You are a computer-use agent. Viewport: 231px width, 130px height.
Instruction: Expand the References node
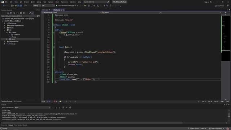5,23
